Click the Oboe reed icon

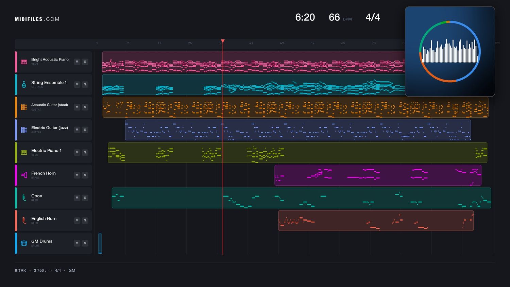(24, 198)
